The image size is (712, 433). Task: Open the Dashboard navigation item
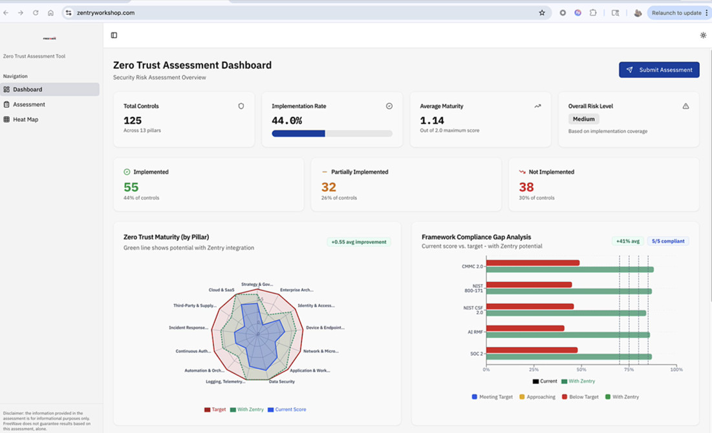click(x=28, y=90)
